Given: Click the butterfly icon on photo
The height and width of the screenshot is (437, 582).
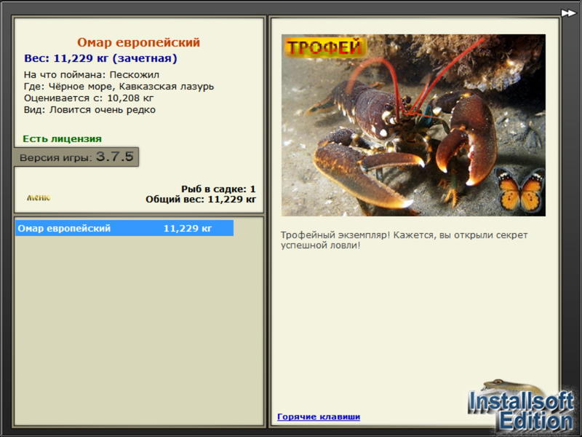Looking at the screenshot, I should (519, 190).
